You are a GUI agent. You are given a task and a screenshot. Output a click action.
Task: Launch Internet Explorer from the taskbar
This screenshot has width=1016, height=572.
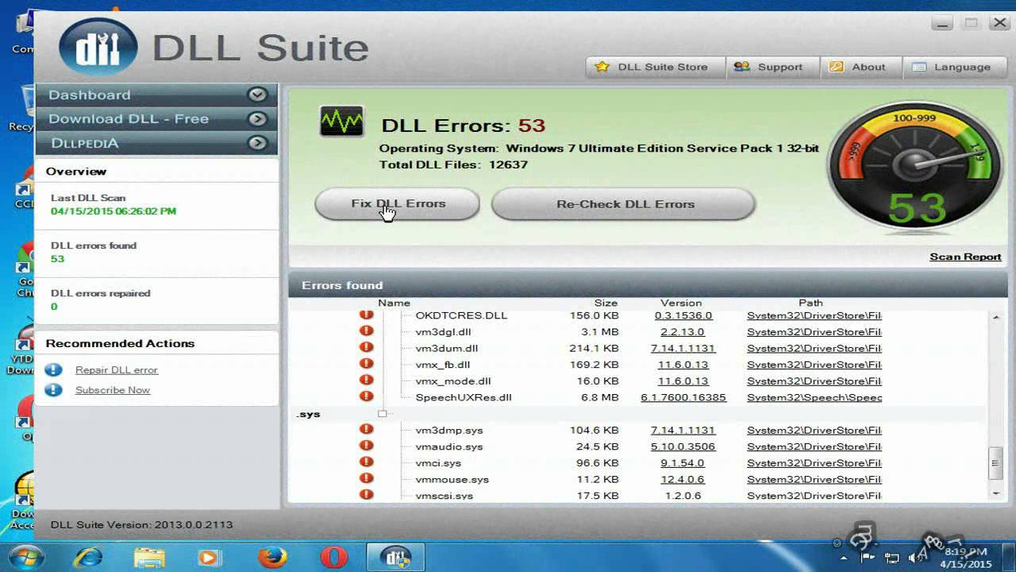(87, 558)
